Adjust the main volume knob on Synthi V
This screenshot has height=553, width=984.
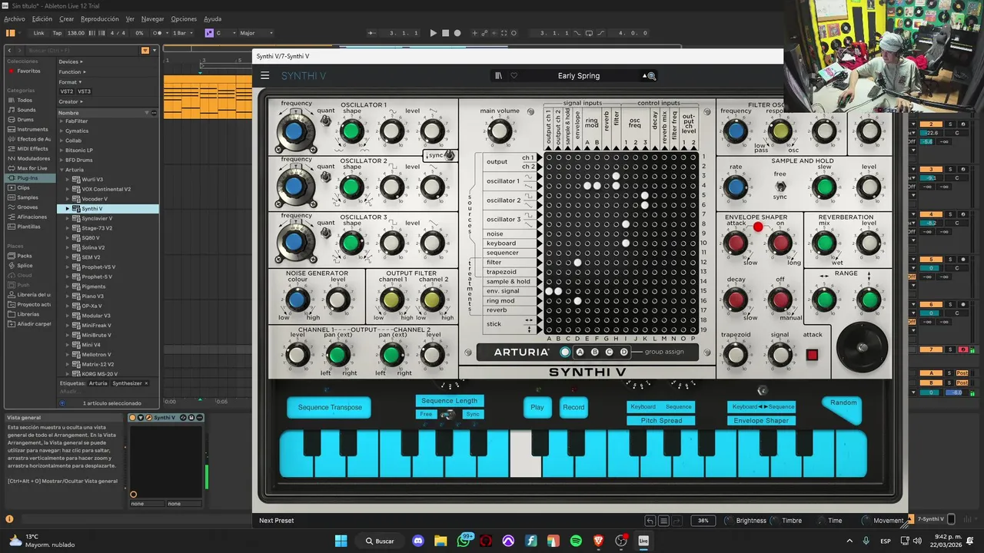[x=500, y=132]
